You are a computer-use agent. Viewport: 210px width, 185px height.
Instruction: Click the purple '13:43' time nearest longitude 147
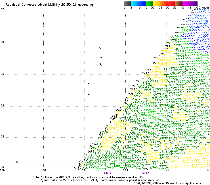[x=145, y=173]
